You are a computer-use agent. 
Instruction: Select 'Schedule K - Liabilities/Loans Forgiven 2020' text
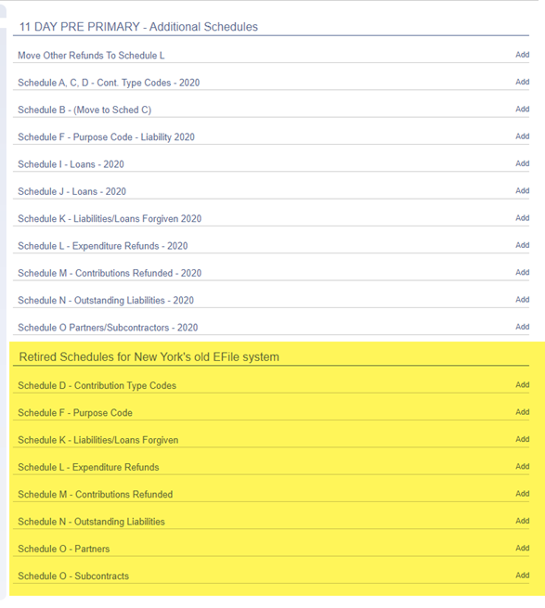coord(110,219)
